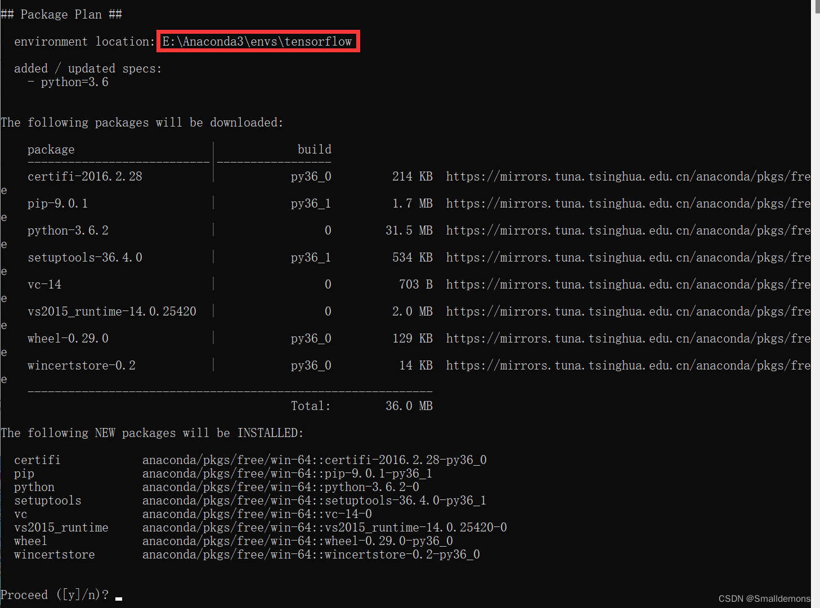820x608 pixels.
Task: Click the 1.7 MB size value
Action: [x=413, y=204]
